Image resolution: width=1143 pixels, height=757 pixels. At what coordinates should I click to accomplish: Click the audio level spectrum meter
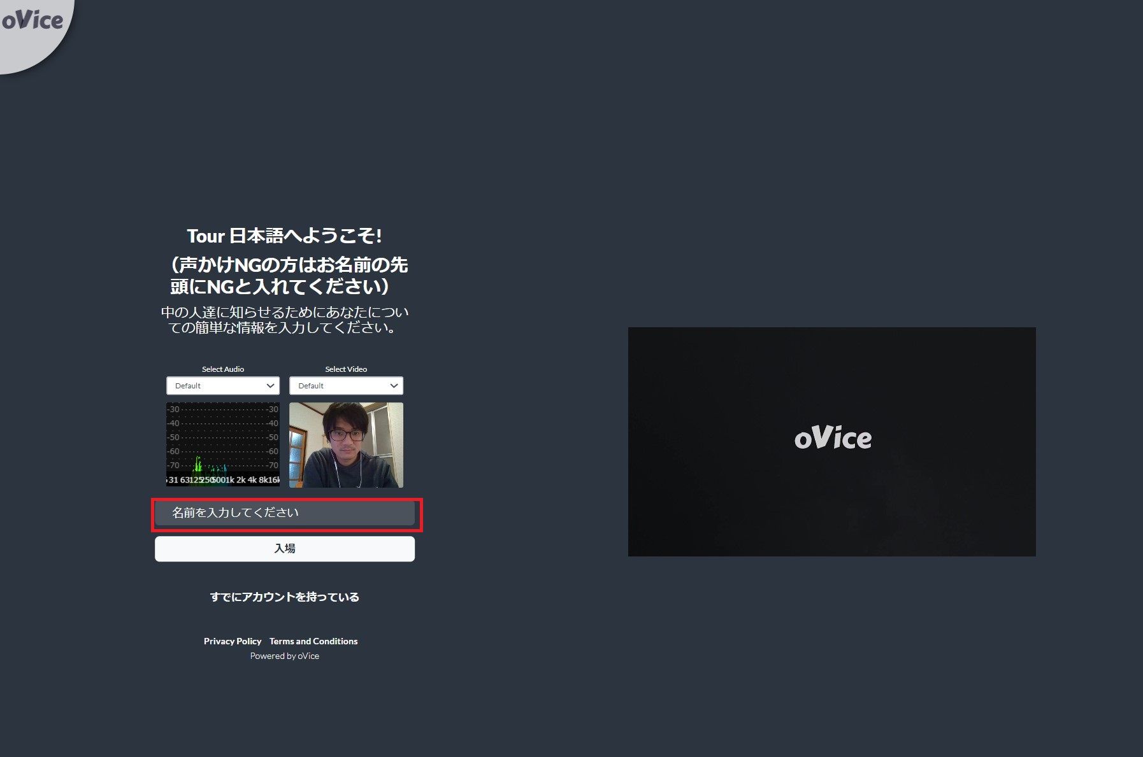click(x=223, y=444)
